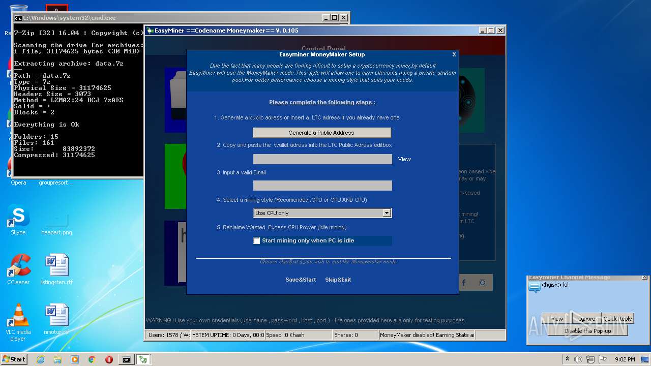Click View link next to address field
Image resolution: width=651 pixels, height=366 pixels.
pyautogui.click(x=404, y=159)
